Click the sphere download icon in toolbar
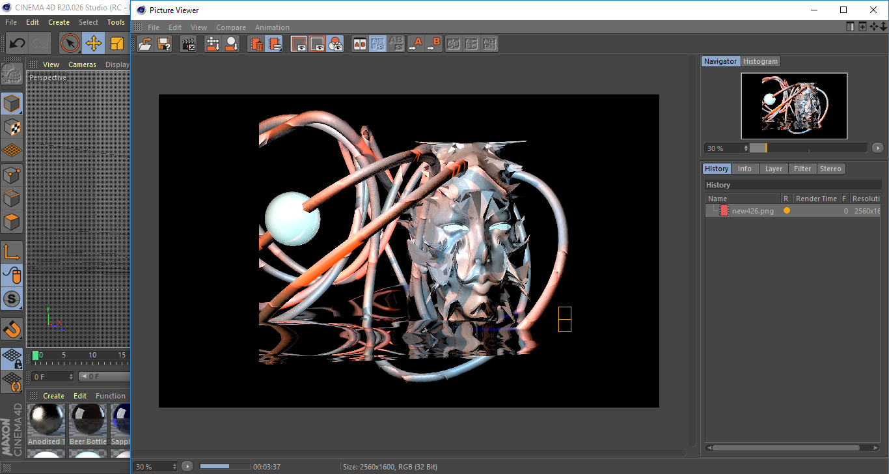The height and width of the screenshot is (474, 889). 231,44
